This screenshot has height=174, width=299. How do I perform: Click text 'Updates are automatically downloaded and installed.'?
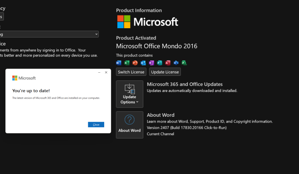click(x=192, y=91)
